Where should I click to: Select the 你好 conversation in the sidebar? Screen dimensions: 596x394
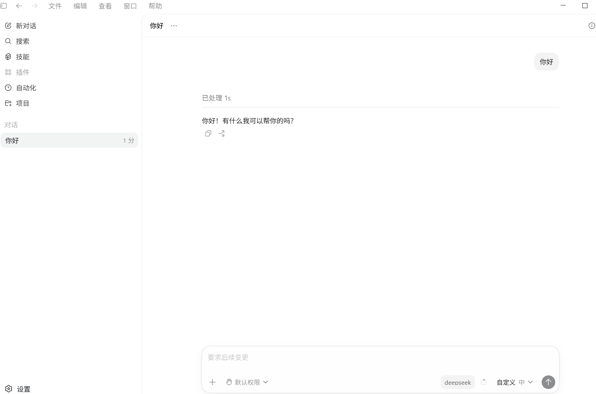69,140
